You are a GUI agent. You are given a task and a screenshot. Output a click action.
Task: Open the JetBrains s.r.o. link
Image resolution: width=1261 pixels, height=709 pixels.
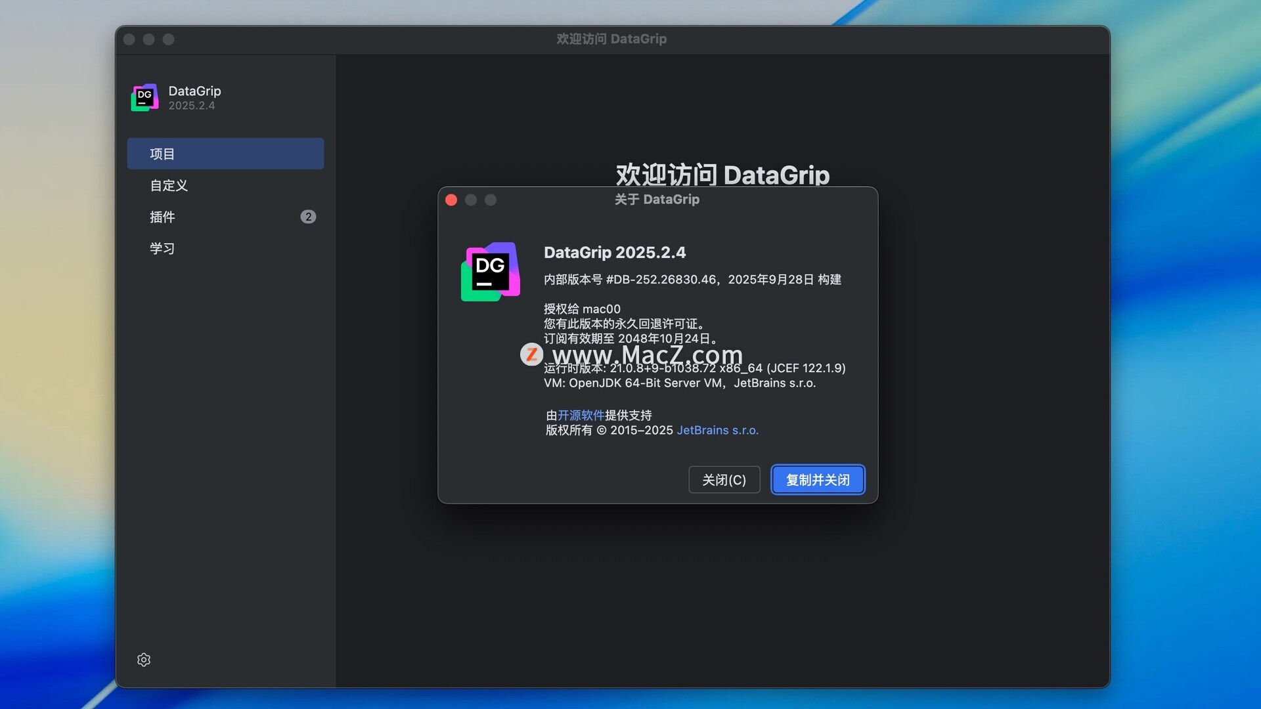point(717,430)
